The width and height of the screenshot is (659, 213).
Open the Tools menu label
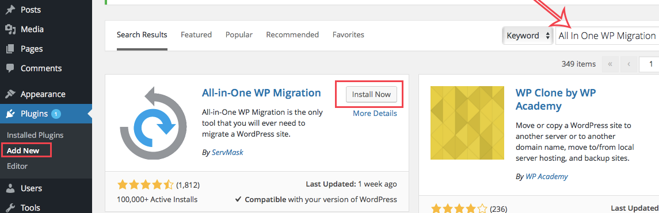pyautogui.click(x=31, y=208)
